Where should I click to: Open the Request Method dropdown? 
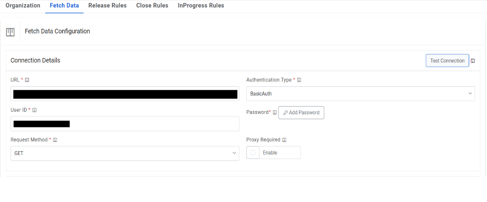[125, 153]
